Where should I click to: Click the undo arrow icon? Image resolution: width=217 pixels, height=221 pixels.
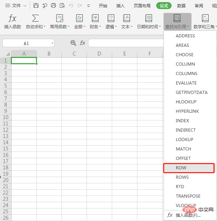coord(71,6)
